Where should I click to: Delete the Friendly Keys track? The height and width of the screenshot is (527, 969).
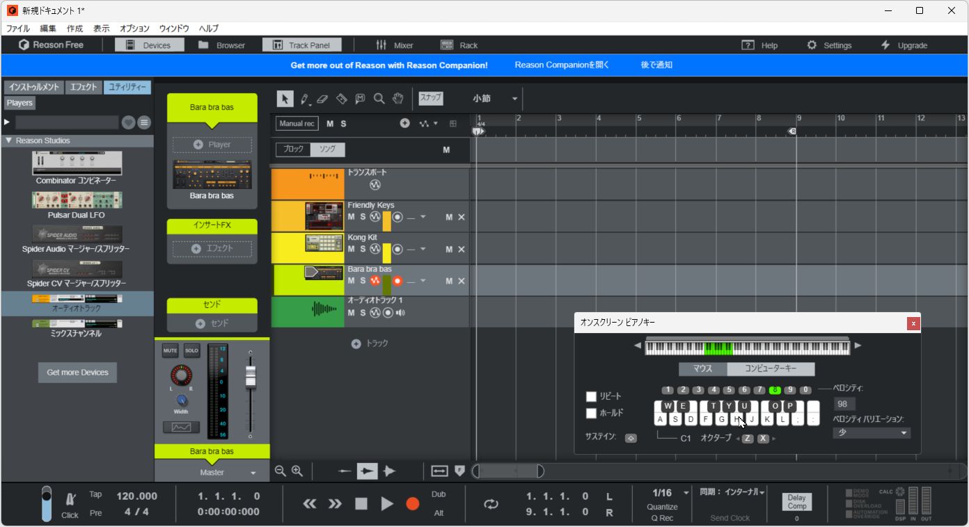[461, 217]
